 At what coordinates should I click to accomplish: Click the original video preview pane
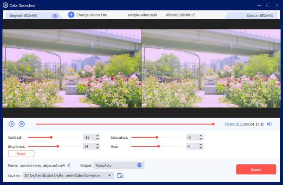[72, 68]
